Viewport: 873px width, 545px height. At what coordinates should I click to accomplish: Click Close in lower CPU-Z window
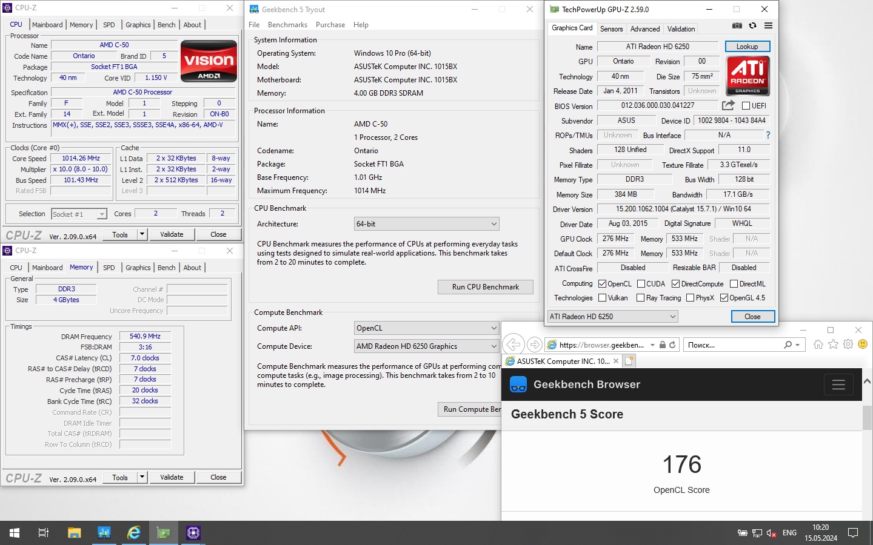[x=218, y=477]
